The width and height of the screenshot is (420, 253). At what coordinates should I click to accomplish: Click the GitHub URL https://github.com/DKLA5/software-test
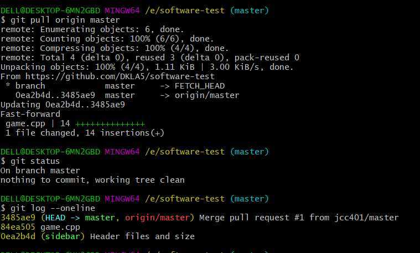click(120, 76)
